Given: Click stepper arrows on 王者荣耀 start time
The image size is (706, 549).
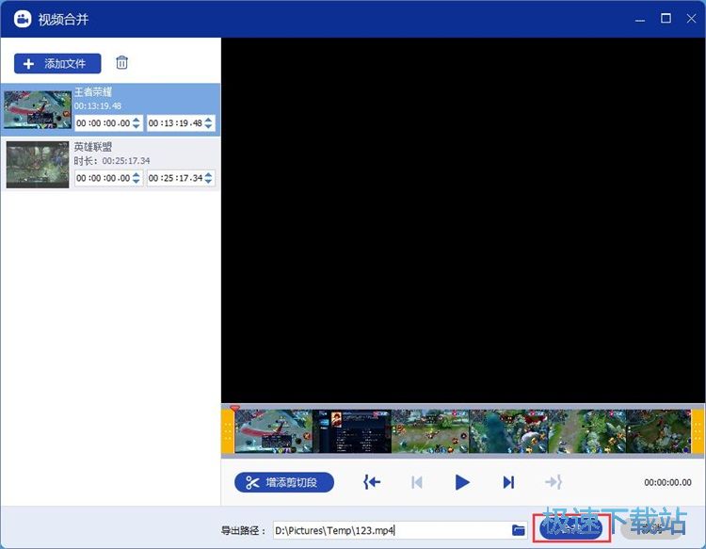Looking at the screenshot, I should [x=136, y=123].
